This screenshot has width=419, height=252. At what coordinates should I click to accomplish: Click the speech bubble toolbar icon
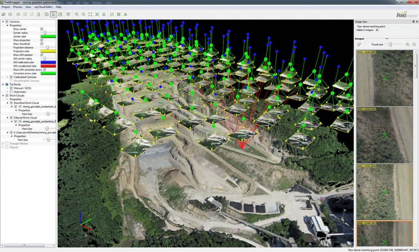coord(68,14)
